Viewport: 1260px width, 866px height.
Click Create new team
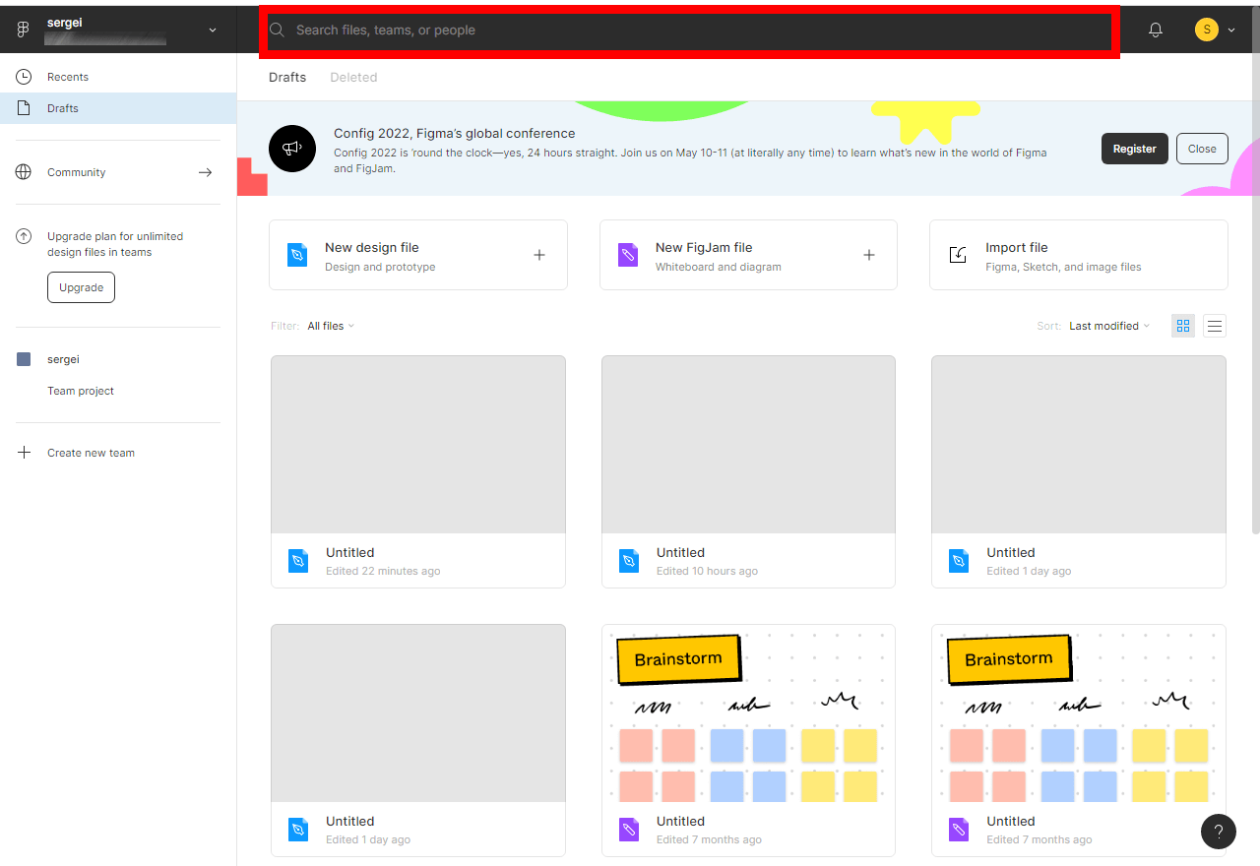(x=91, y=453)
